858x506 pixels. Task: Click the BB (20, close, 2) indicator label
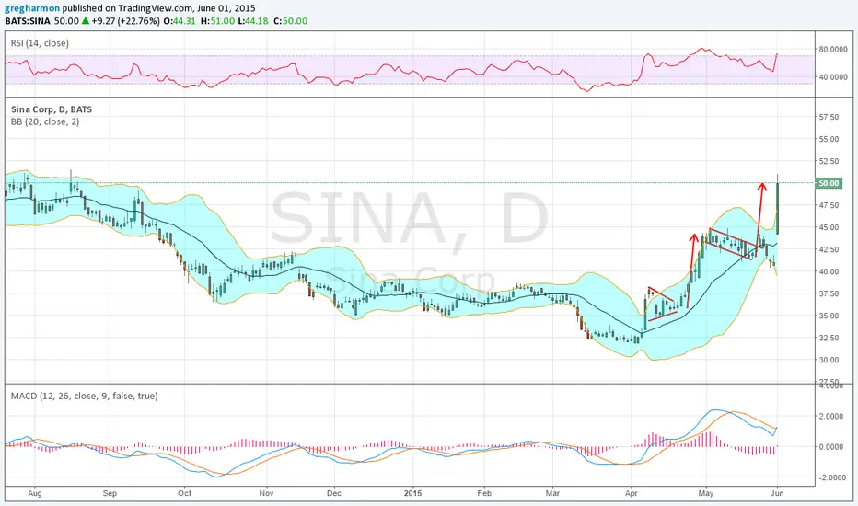[45, 121]
